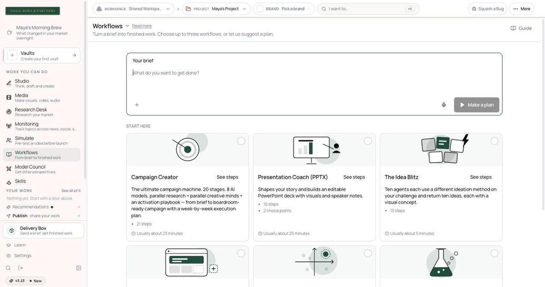Open Simulate people icon
The height and width of the screenshot is (287, 545).
[9, 141]
